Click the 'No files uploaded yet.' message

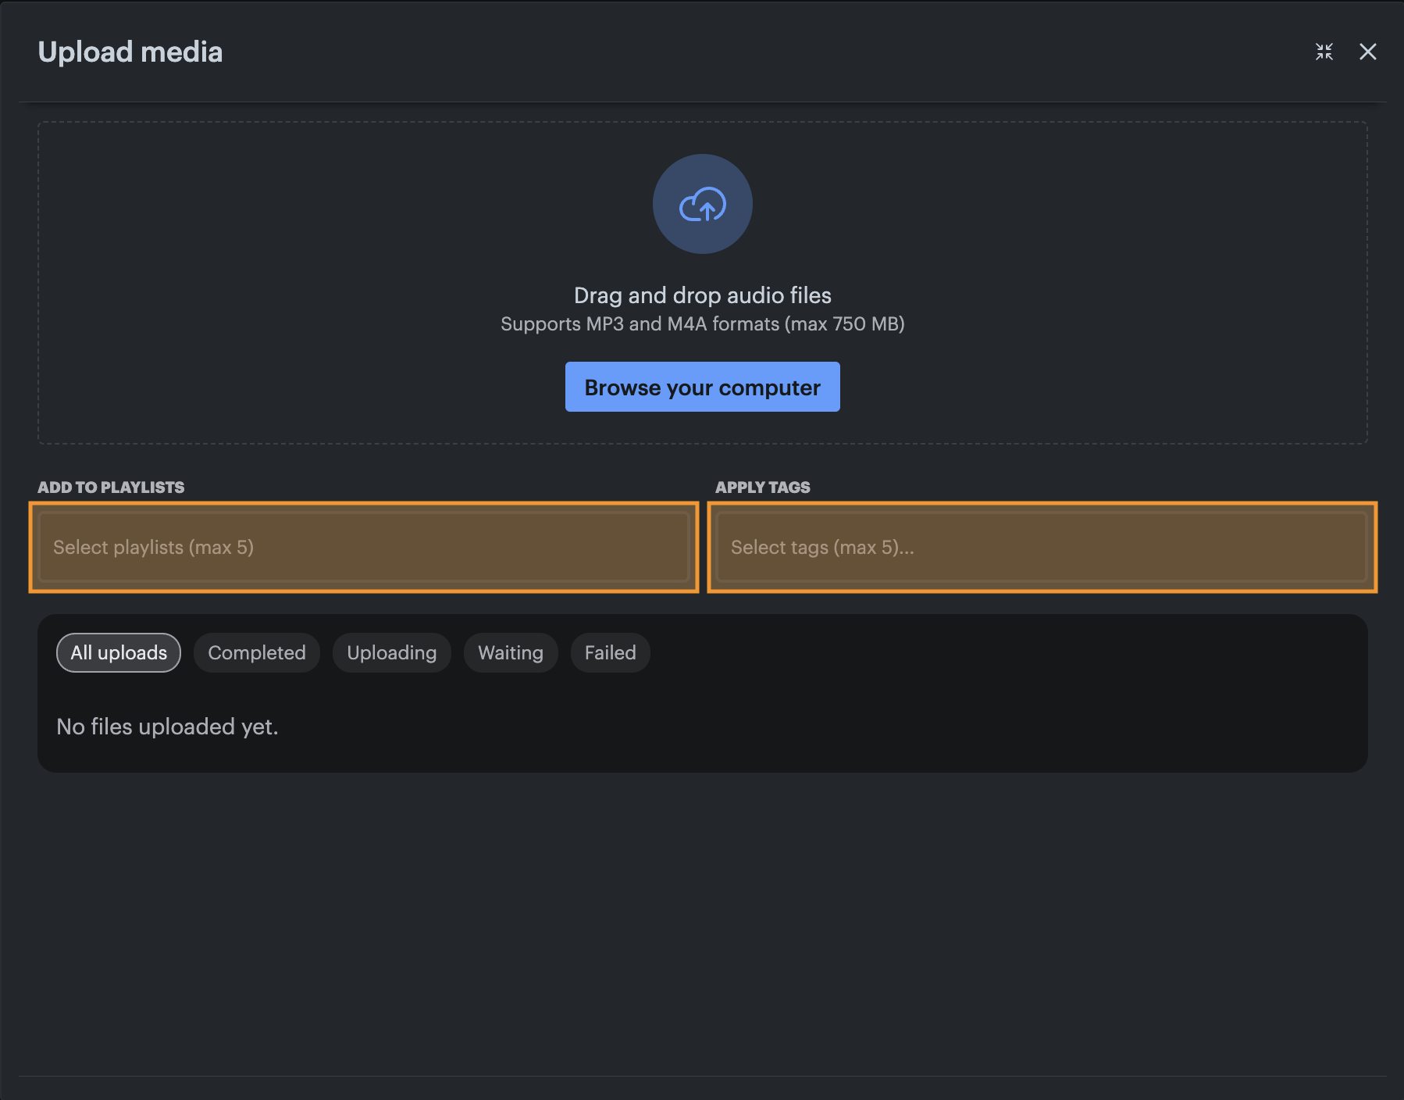pyautogui.click(x=167, y=727)
